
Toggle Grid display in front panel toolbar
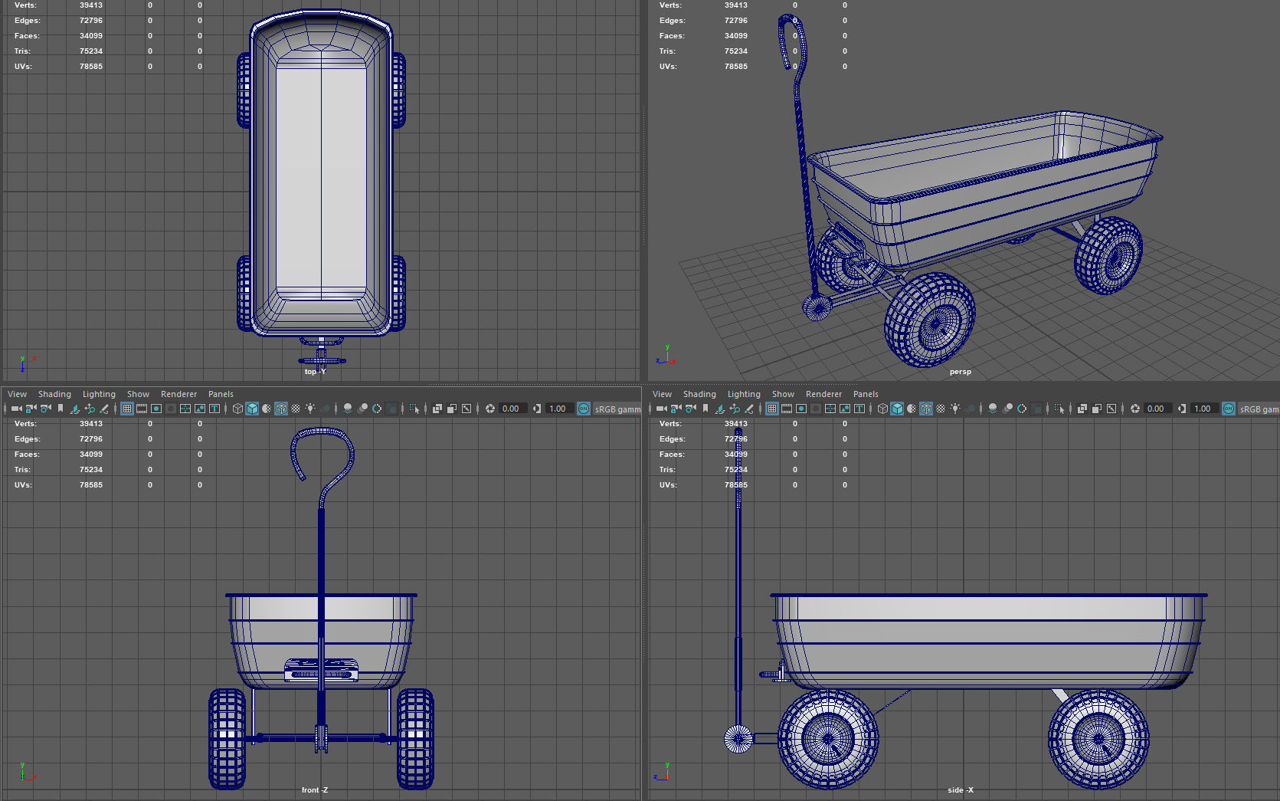coord(127,409)
